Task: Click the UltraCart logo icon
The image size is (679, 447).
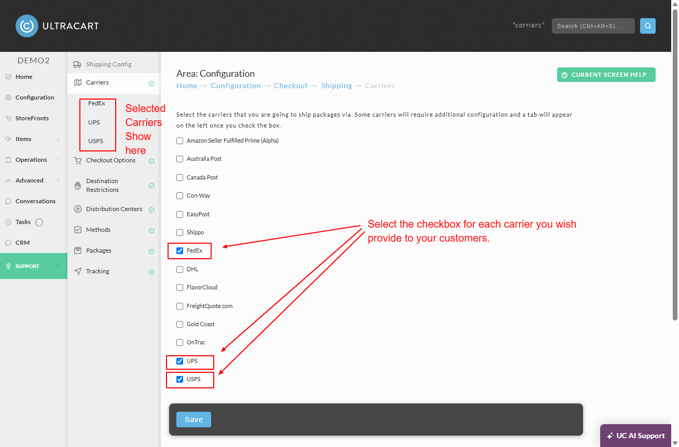Action: point(27,26)
